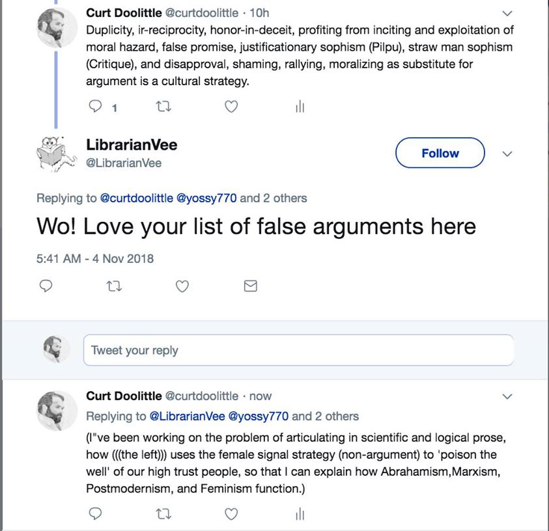This screenshot has width=549, height=531.
Task: Open more options for top tweet
Action: (508, 13)
